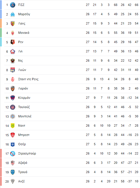Click the Ανζέ team crest
This screenshot has width=140, height=188.
pos(13,182)
